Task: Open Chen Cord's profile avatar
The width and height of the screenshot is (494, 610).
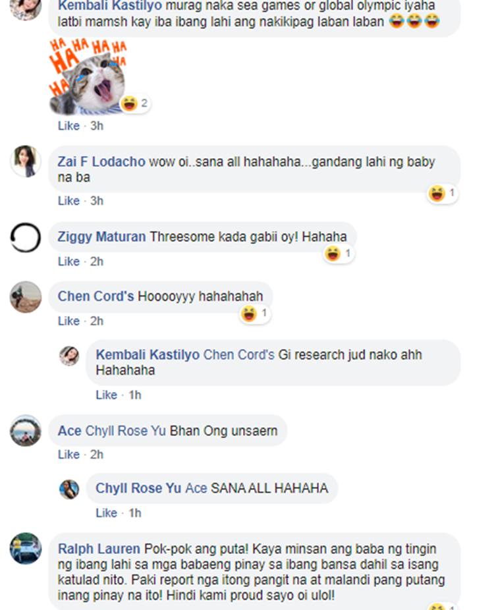Action: pos(25,297)
